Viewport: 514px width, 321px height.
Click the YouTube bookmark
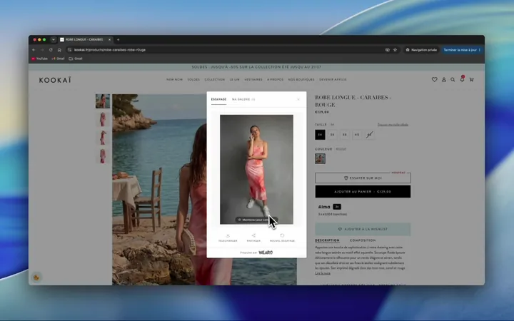40,58
